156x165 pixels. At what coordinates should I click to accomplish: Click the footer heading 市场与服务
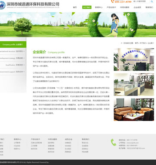tap(52, 139)
